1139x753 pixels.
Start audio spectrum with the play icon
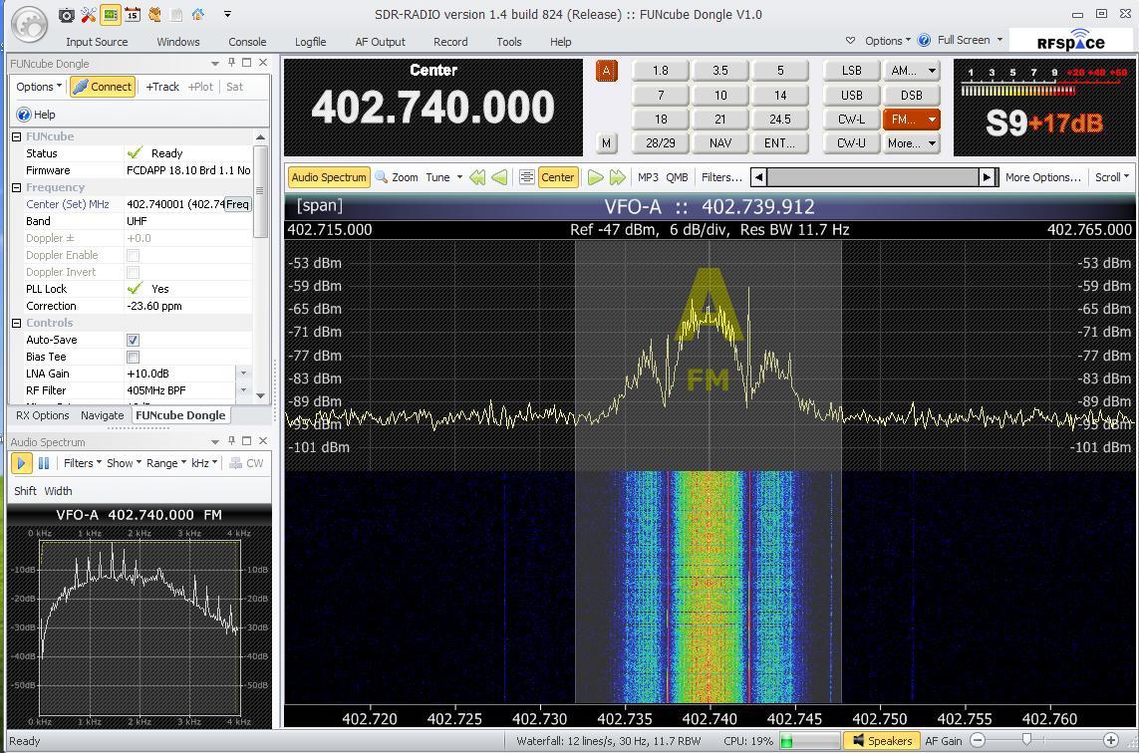tap(21, 463)
